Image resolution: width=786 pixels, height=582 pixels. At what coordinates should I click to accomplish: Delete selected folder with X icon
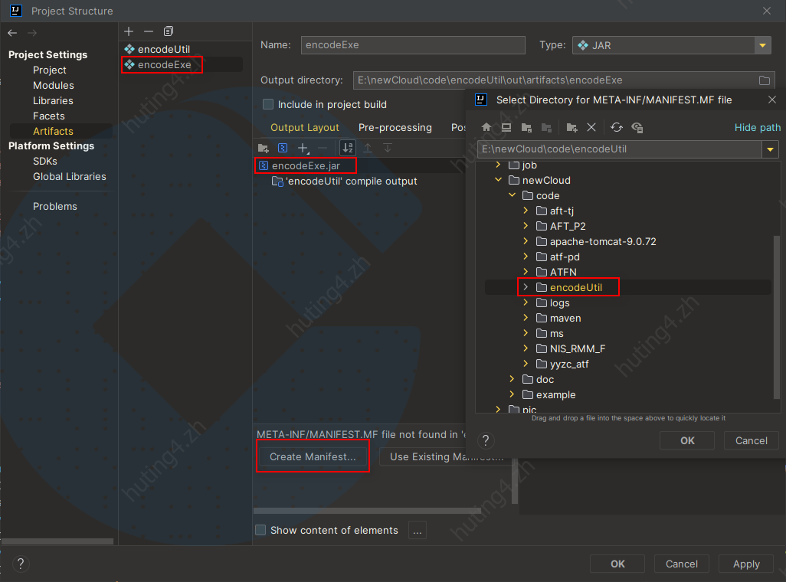591,127
